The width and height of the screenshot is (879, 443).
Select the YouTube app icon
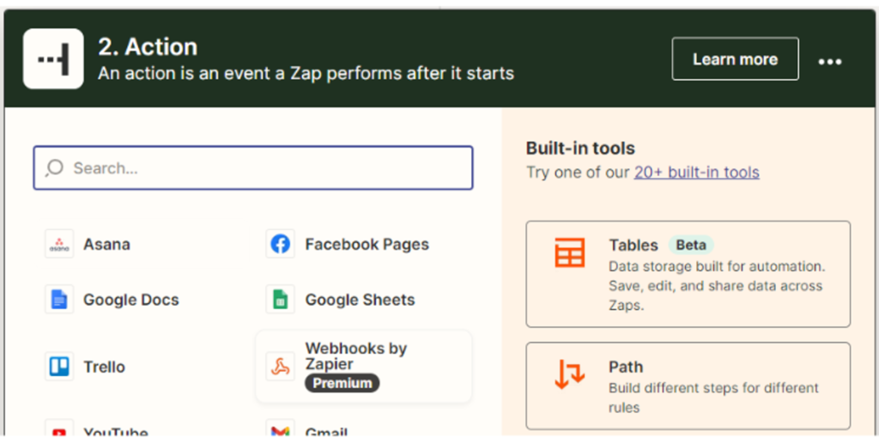59,429
